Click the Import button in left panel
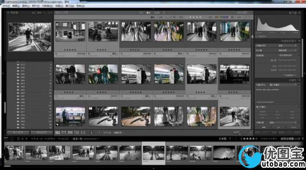 18,132
